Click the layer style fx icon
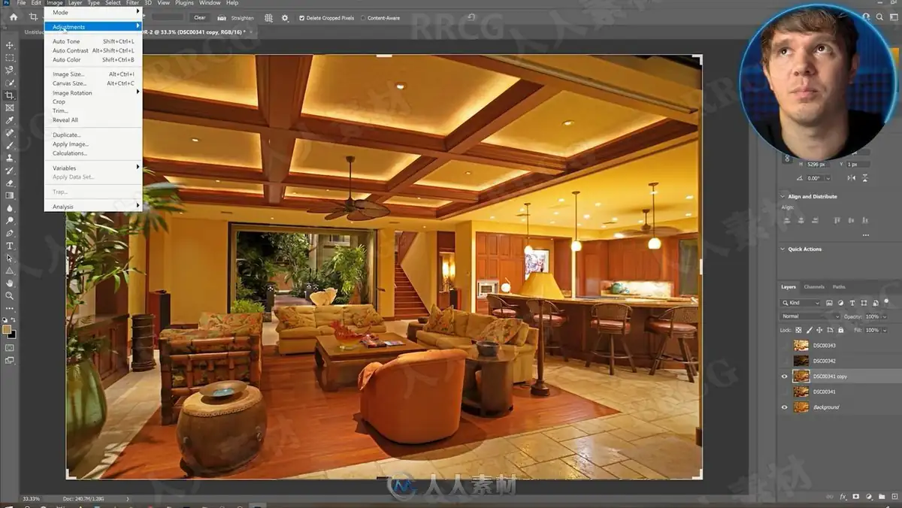Image resolution: width=902 pixels, height=508 pixels. pyautogui.click(x=843, y=497)
